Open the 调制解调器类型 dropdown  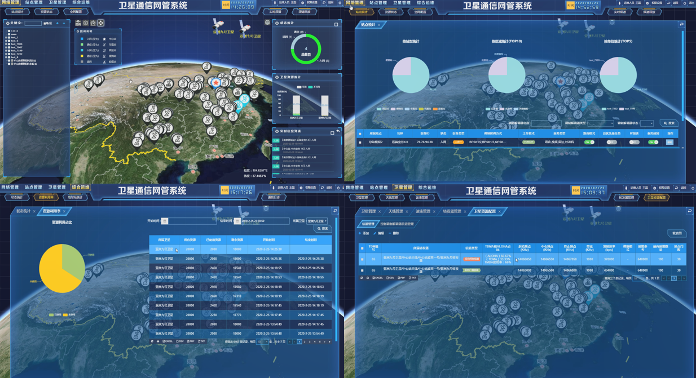(601, 123)
